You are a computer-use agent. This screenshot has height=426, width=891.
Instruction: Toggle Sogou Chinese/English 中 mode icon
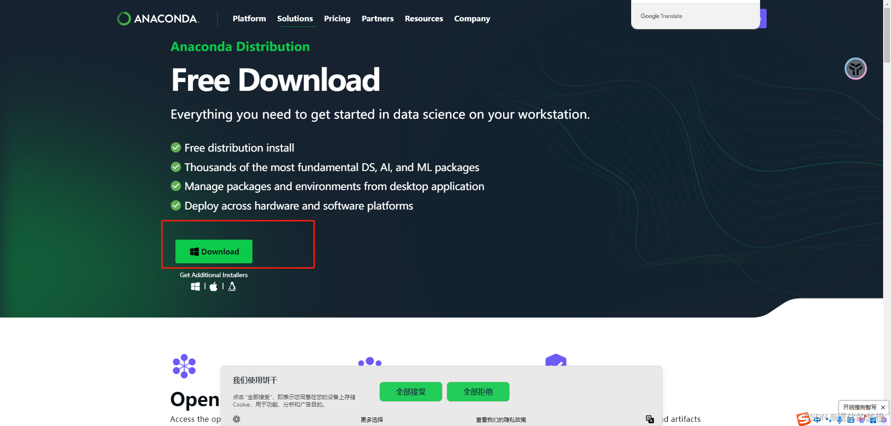817,420
